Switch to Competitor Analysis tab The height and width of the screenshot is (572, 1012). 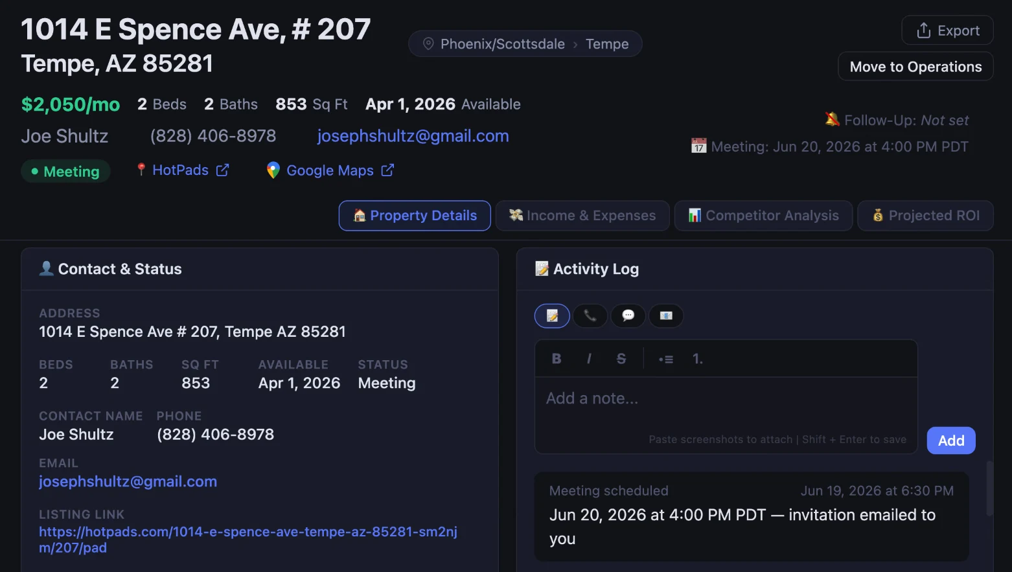763,216
